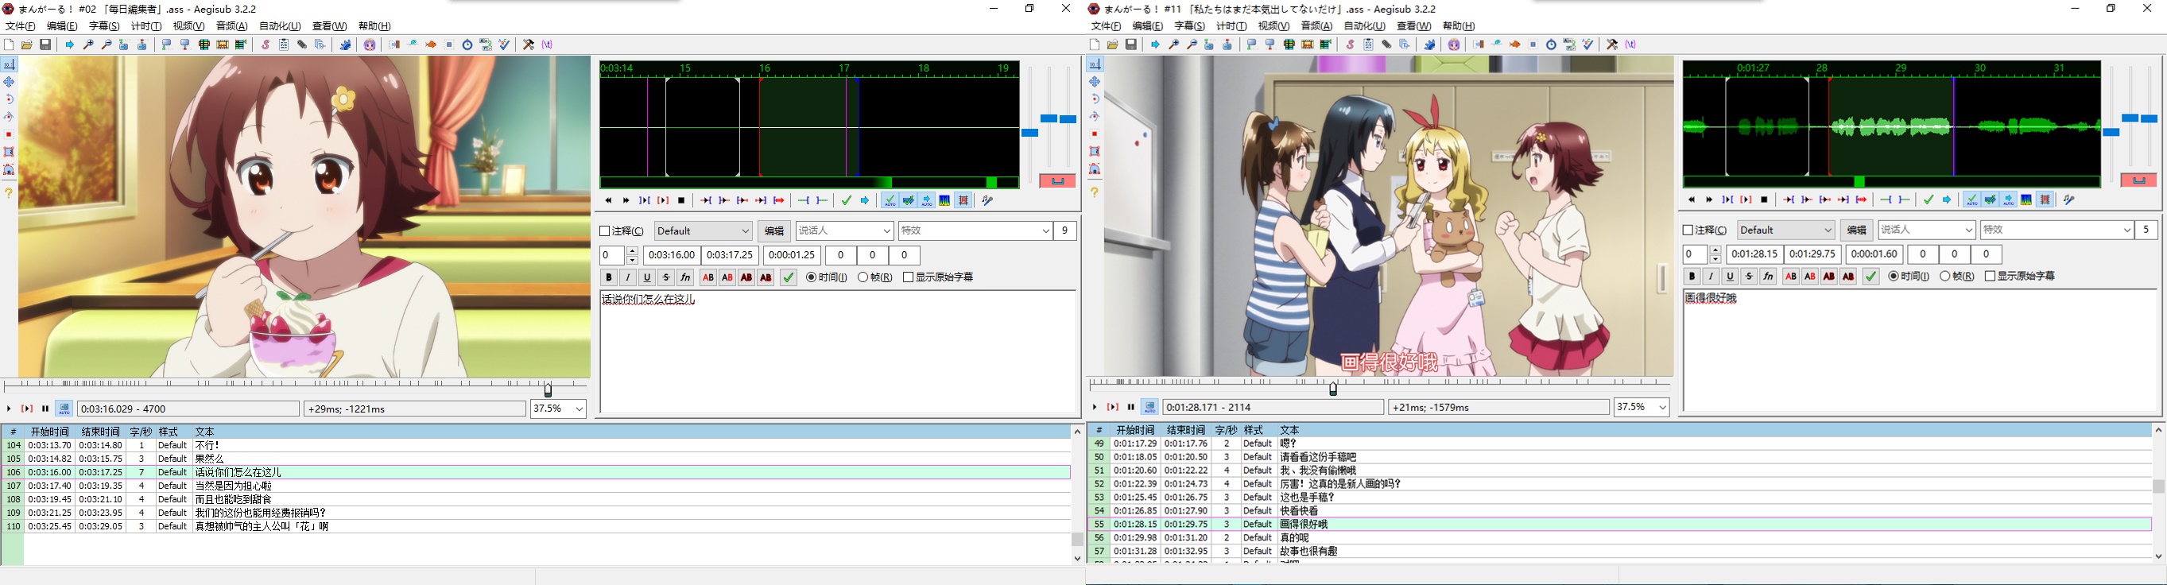
Task: Open 计时(T) menu in right window
Action: coord(1231,26)
